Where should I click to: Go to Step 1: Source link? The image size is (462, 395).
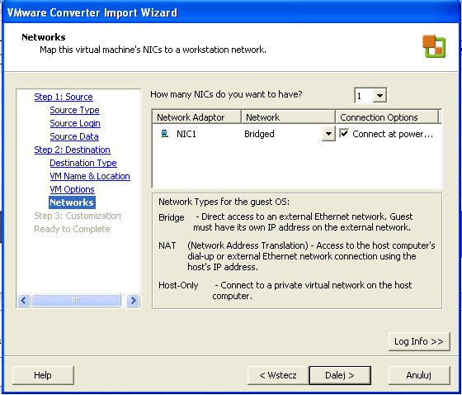click(x=64, y=97)
